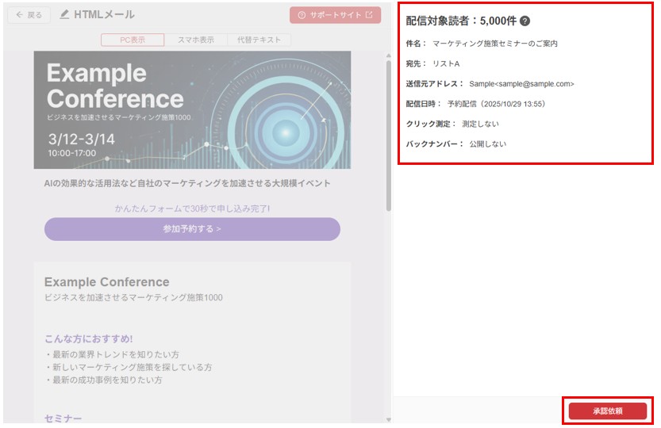This screenshot has width=661, height=428.
Task: Click the pencil edit icon beside HTMLメール
Action: [64, 14]
